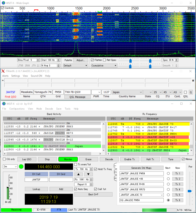Disable the Flatten checkbox

coord(92,60)
